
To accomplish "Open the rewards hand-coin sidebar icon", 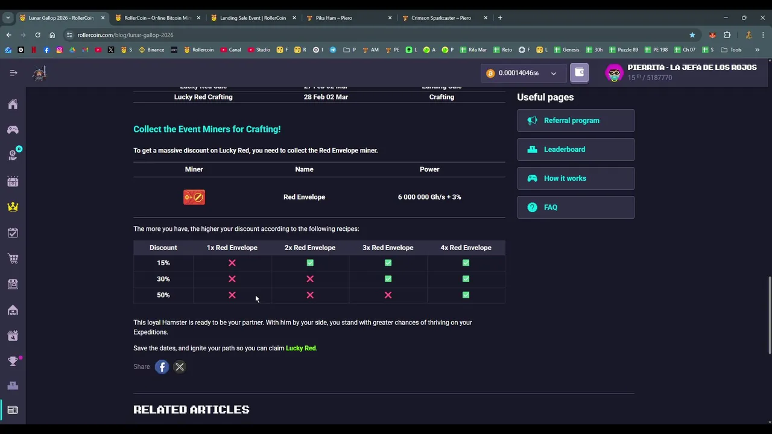I will click(x=13, y=156).
